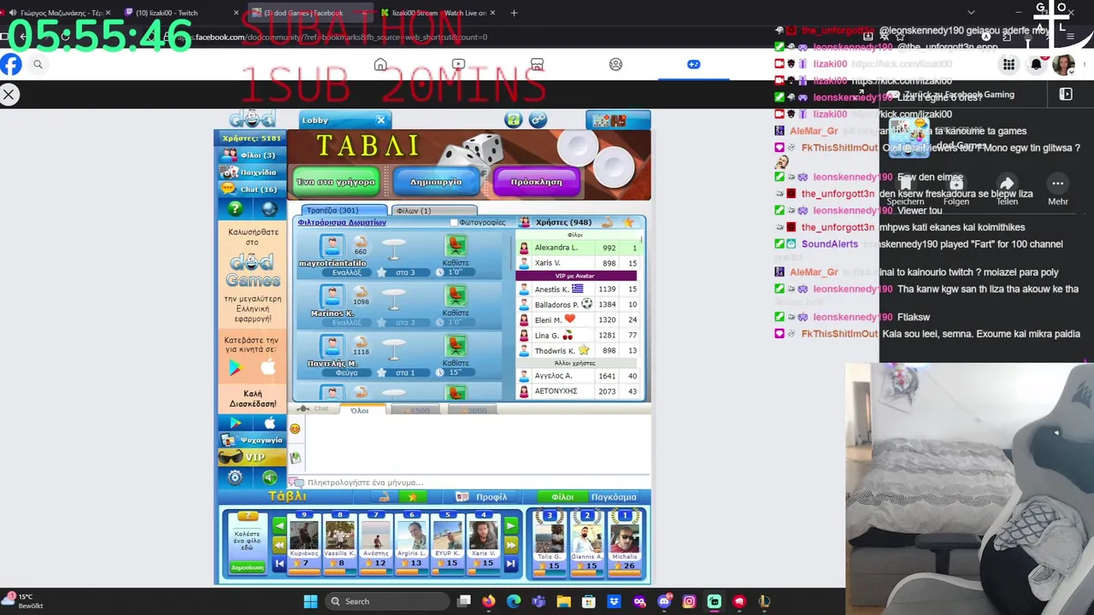Open the VIP sunglasses banner

pyautogui.click(x=251, y=457)
